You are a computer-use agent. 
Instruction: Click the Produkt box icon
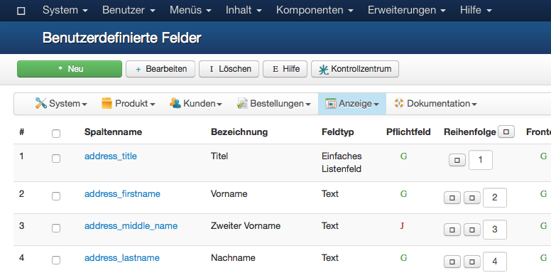click(107, 103)
